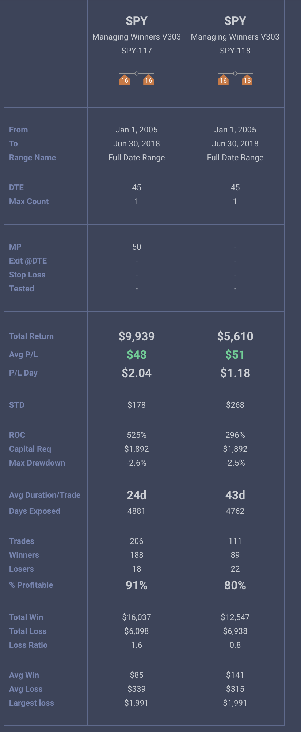The width and height of the screenshot is (301, 732).
Task: Select the Max Drawdown row label
Action: [x=37, y=463]
